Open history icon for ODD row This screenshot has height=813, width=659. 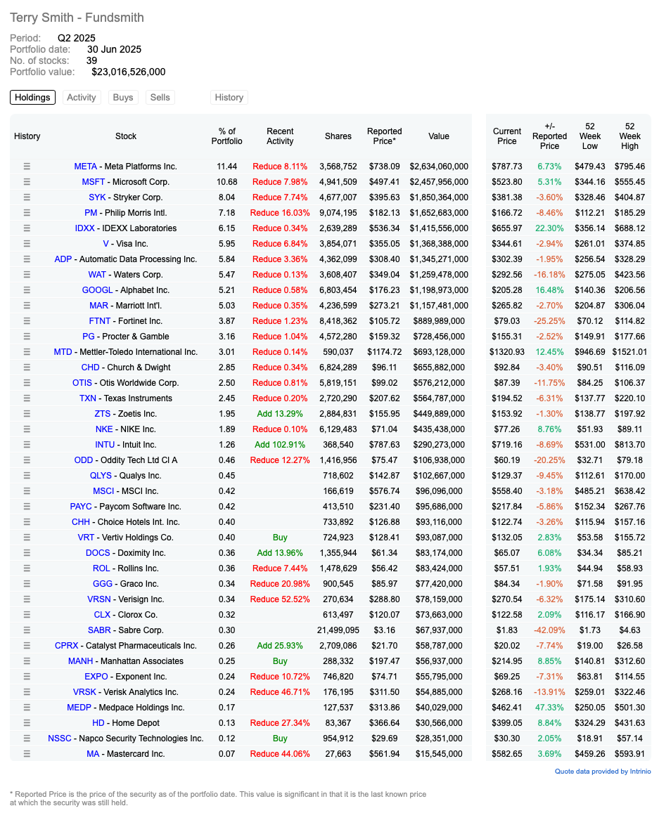[27, 460]
